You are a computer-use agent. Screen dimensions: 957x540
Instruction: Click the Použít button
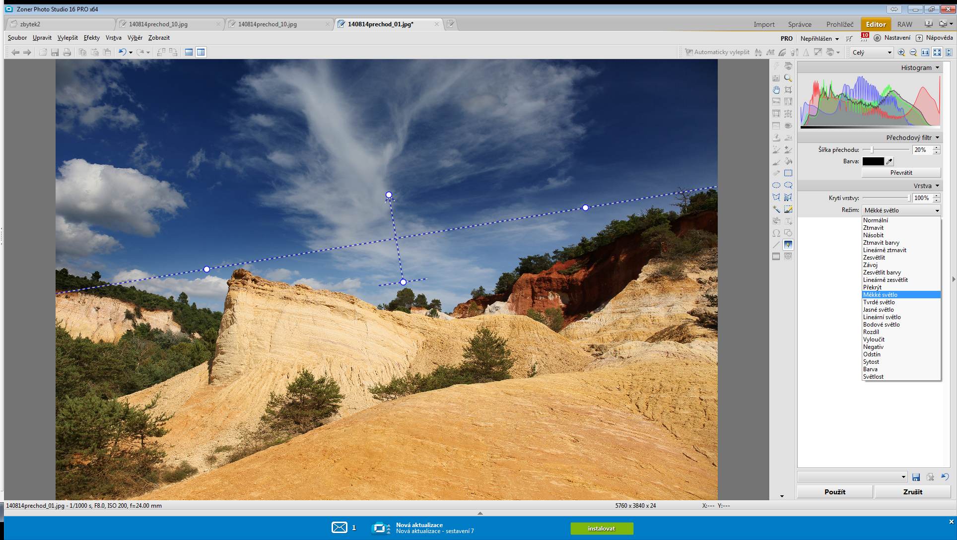coord(834,492)
